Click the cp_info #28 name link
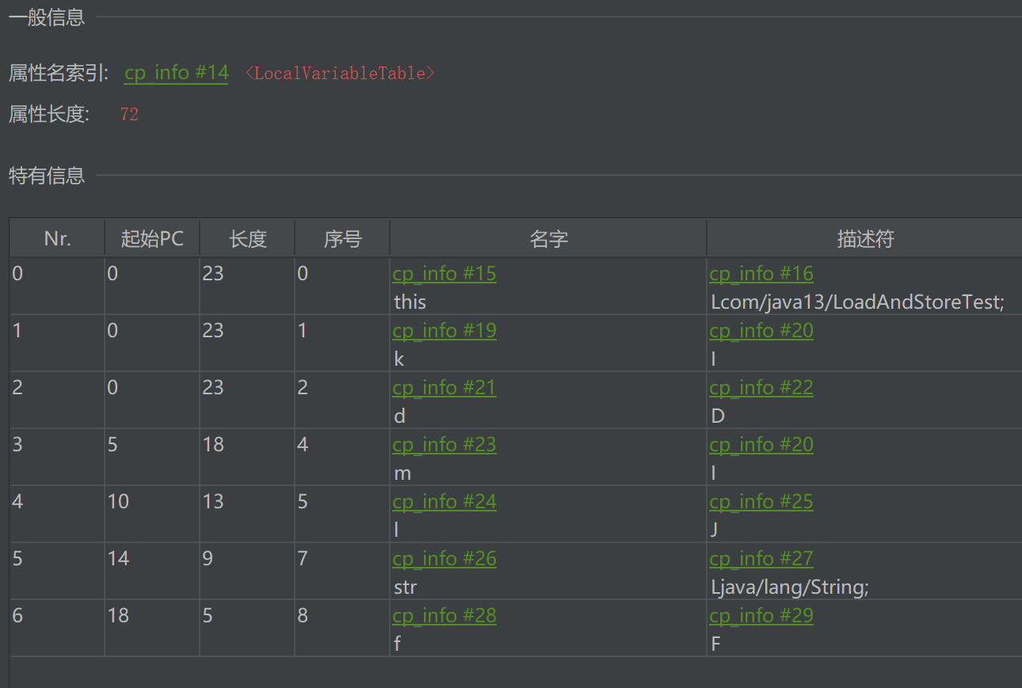 click(444, 616)
